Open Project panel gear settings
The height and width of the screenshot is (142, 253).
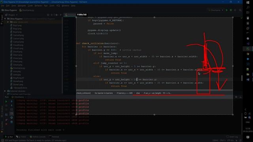coord(57,15)
